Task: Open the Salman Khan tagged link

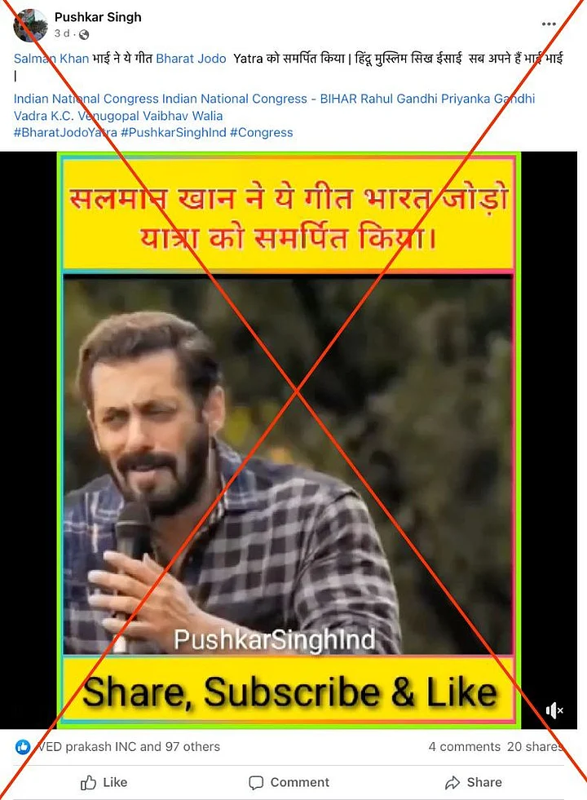Action: [51, 59]
